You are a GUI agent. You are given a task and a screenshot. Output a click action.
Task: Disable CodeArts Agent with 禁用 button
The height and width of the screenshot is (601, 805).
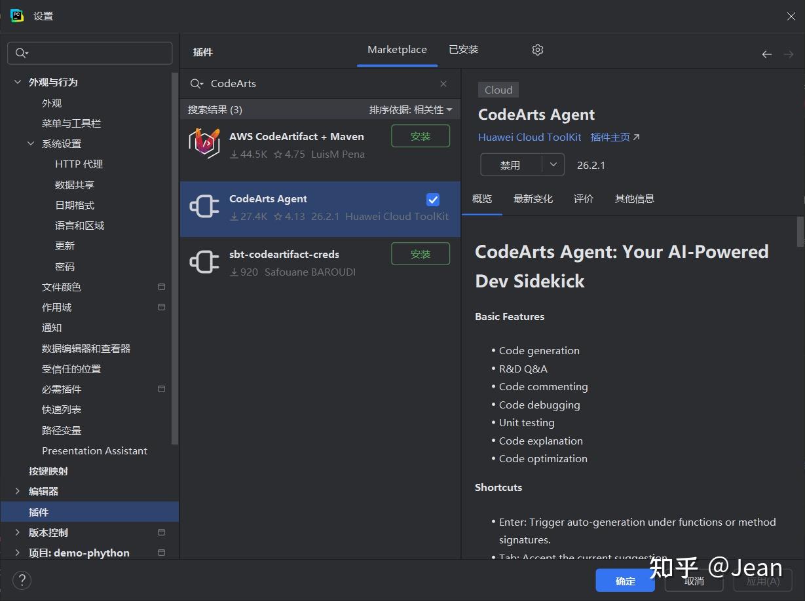coord(511,165)
